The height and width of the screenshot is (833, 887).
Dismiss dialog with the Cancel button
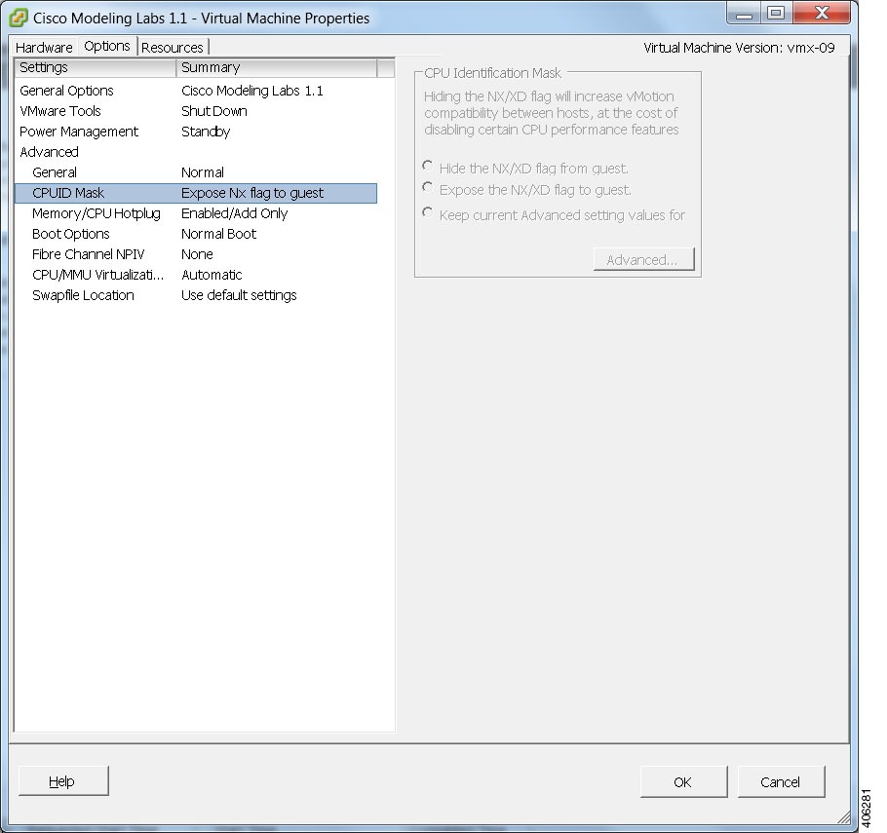coord(781,782)
